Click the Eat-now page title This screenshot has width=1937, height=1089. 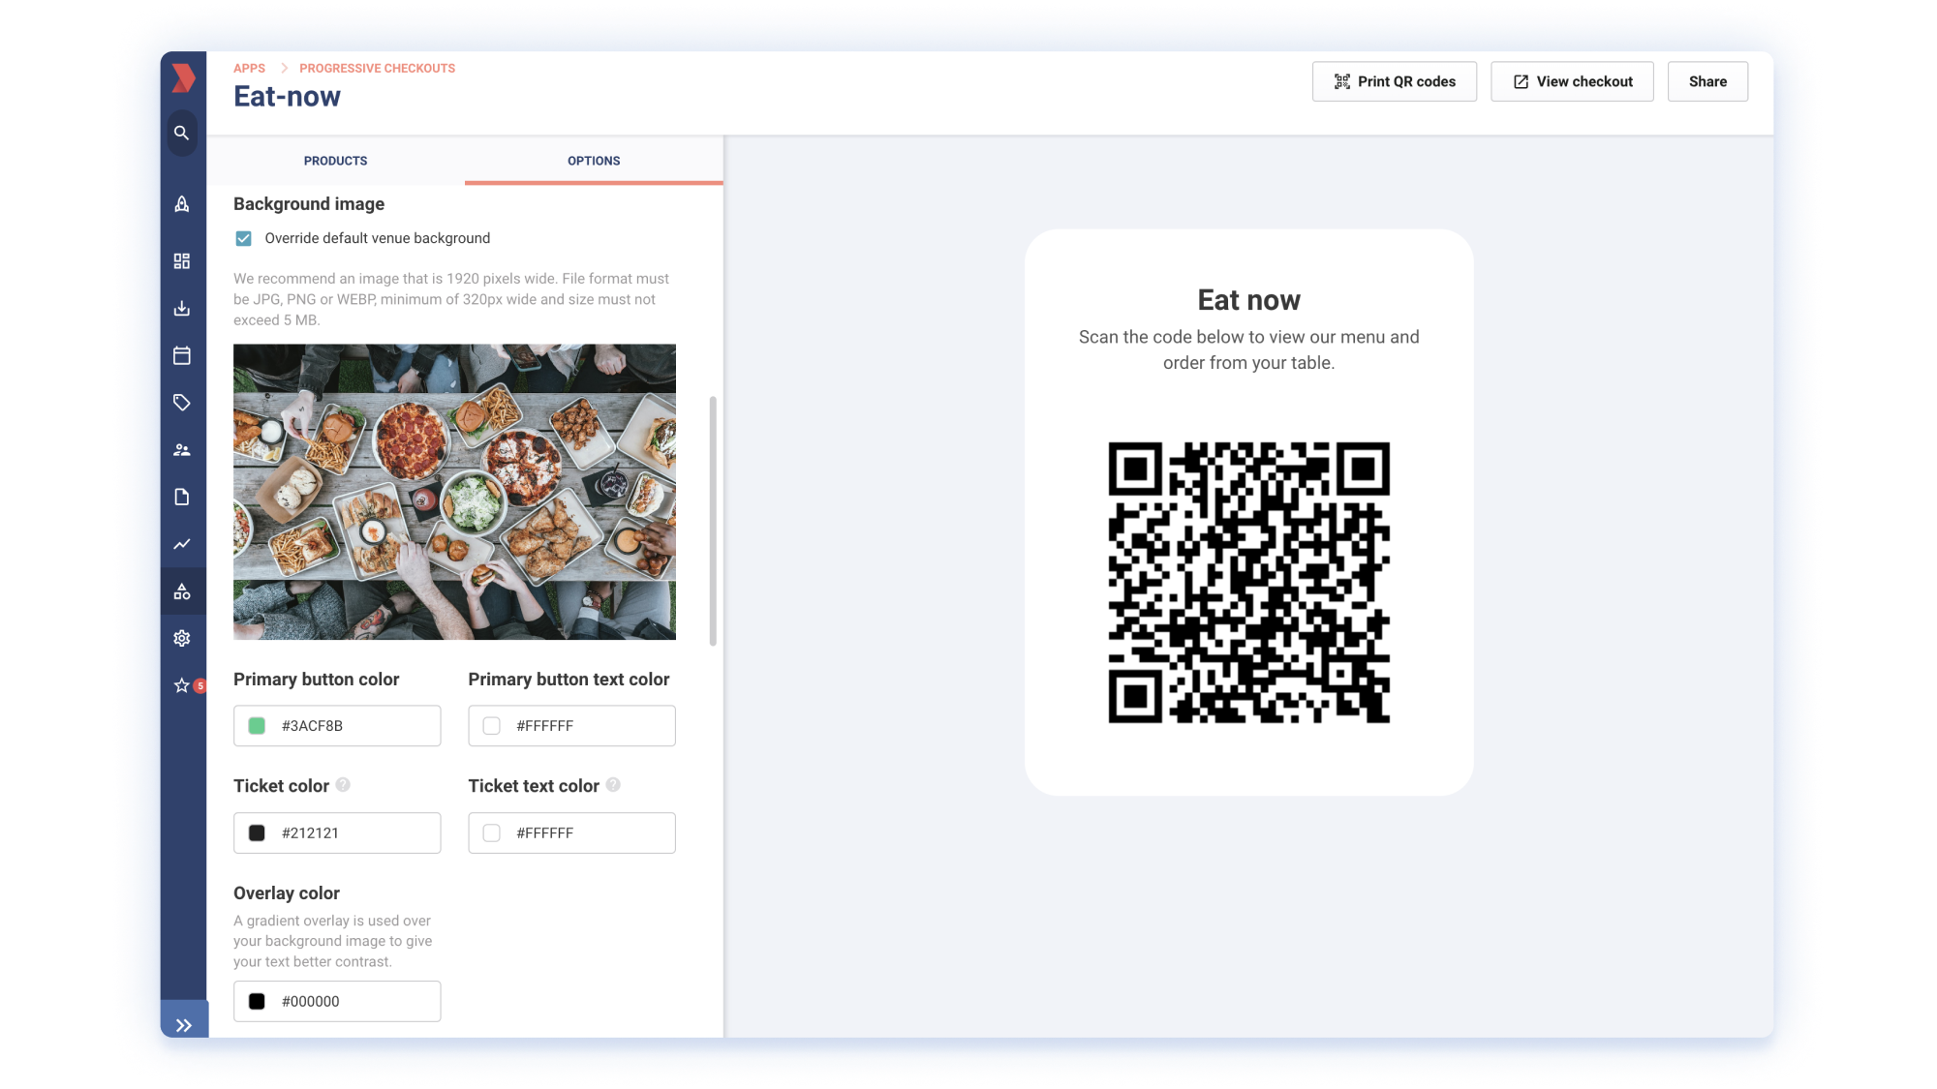click(287, 97)
